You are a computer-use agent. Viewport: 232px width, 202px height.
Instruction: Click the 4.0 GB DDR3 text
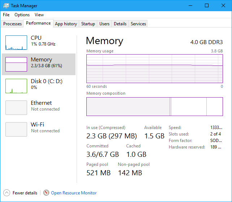207,42
